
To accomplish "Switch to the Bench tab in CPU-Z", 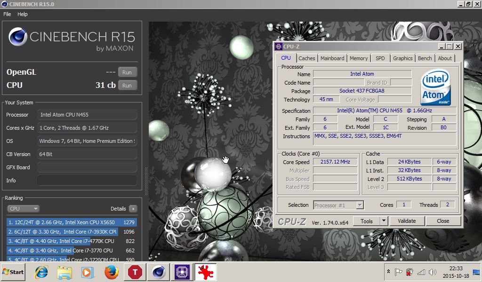I will [x=425, y=58].
